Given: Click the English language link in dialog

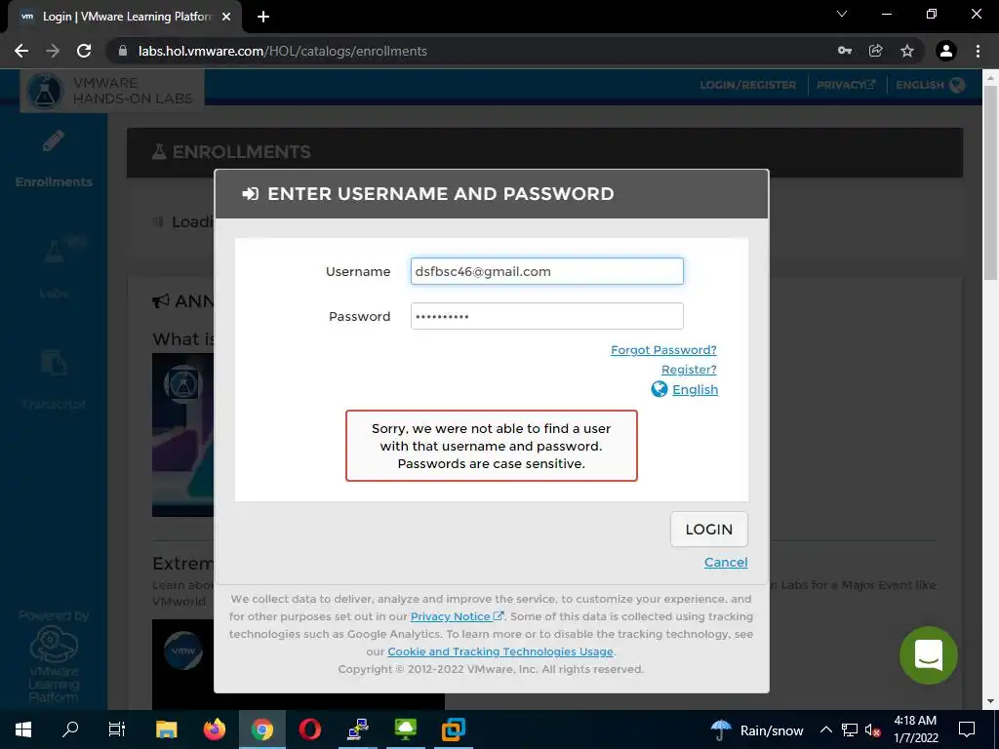Looking at the screenshot, I should pos(695,389).
